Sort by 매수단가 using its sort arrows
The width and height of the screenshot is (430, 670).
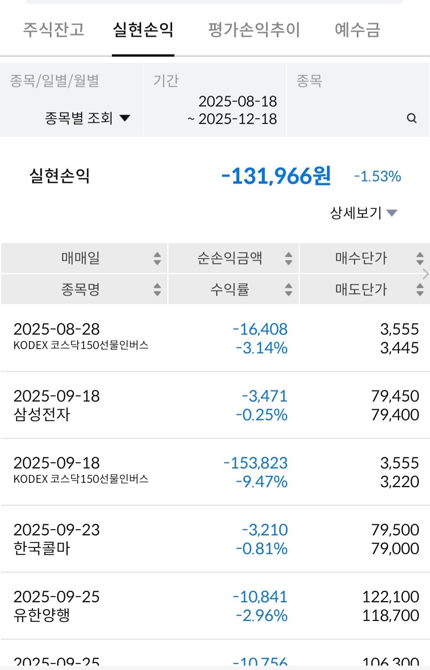click(x=420, y=259)
